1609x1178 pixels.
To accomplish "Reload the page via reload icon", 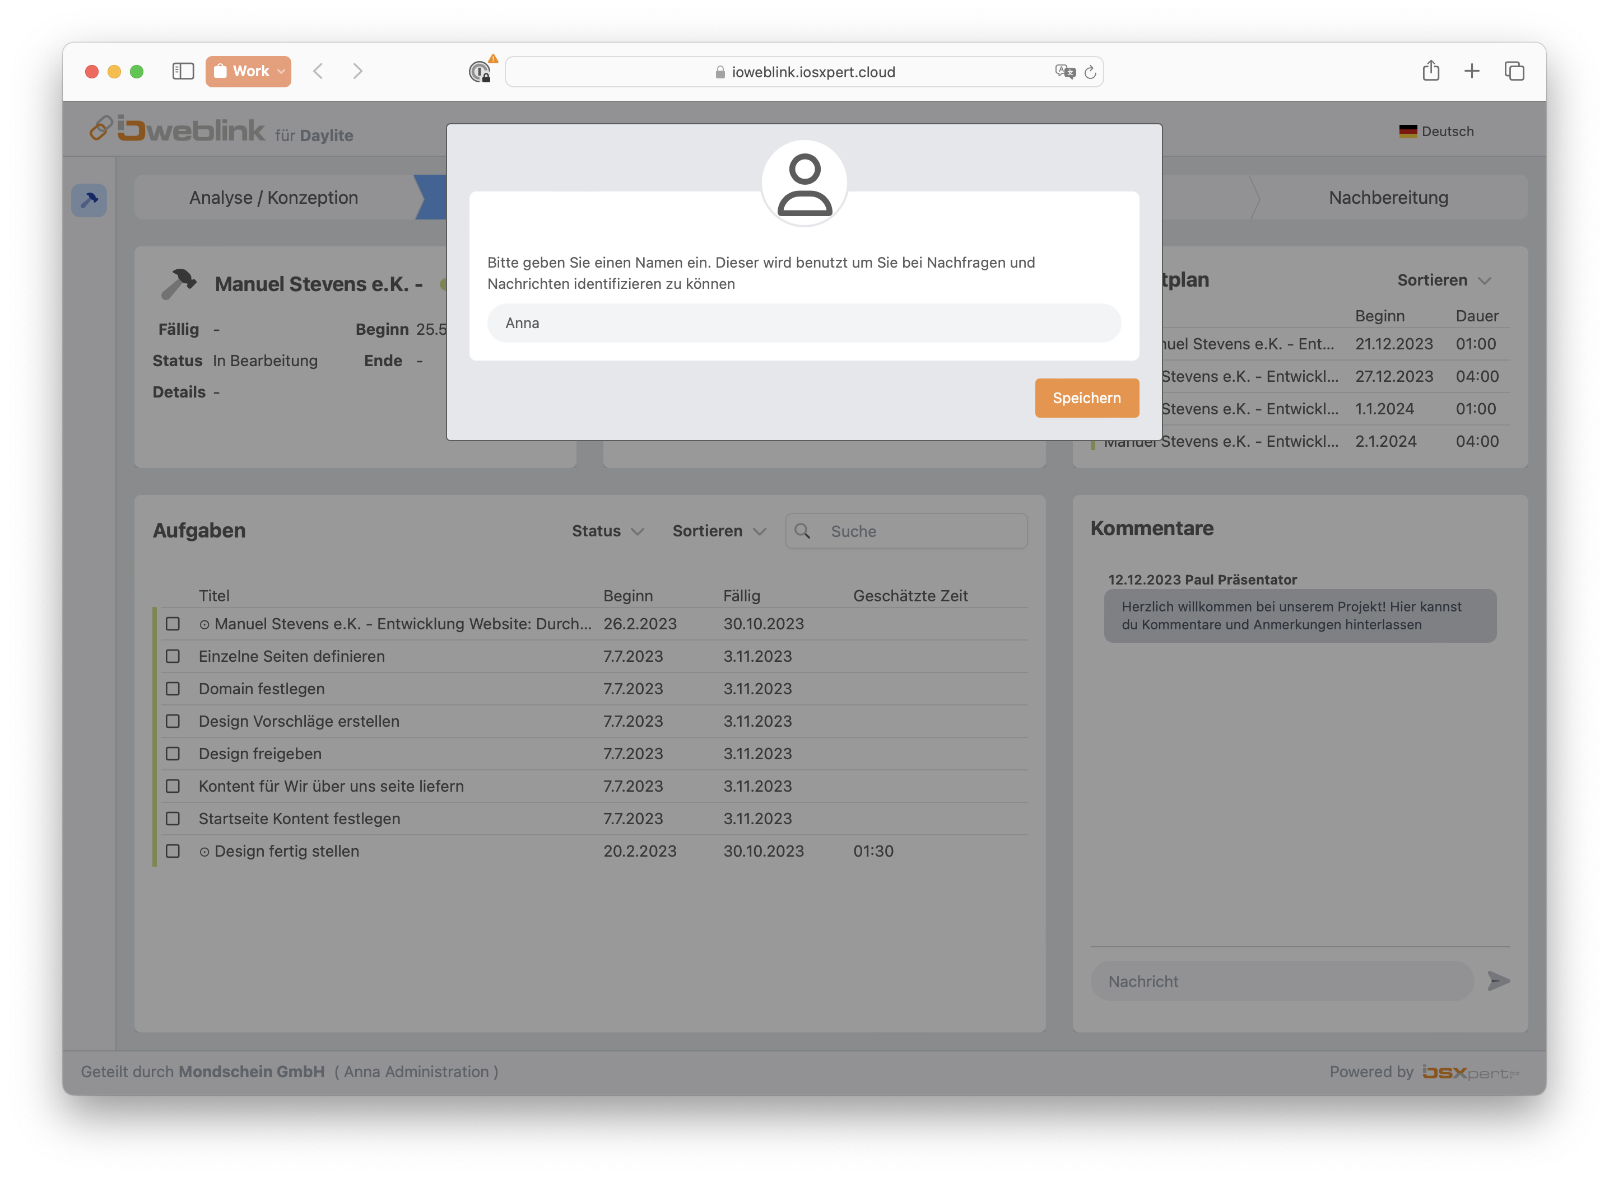I will (1090, 72).
